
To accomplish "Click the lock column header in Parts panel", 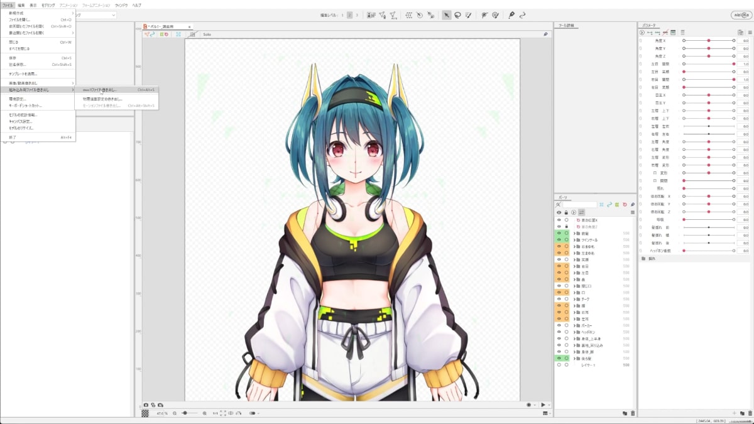I will click(566, 212).
